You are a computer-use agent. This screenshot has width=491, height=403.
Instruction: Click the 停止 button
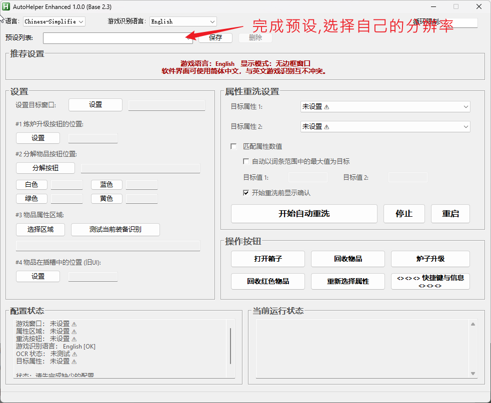(x=404, y=214)
